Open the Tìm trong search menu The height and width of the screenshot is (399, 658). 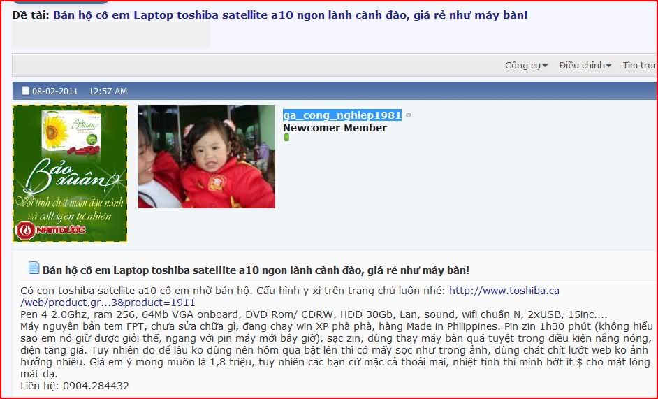pos(640,66)
